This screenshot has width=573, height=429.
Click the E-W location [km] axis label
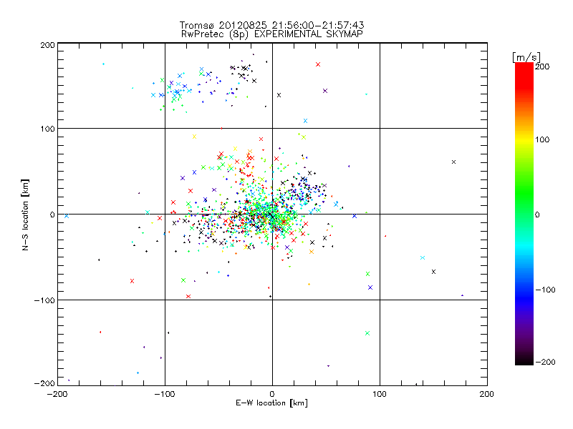pos(272,403)
